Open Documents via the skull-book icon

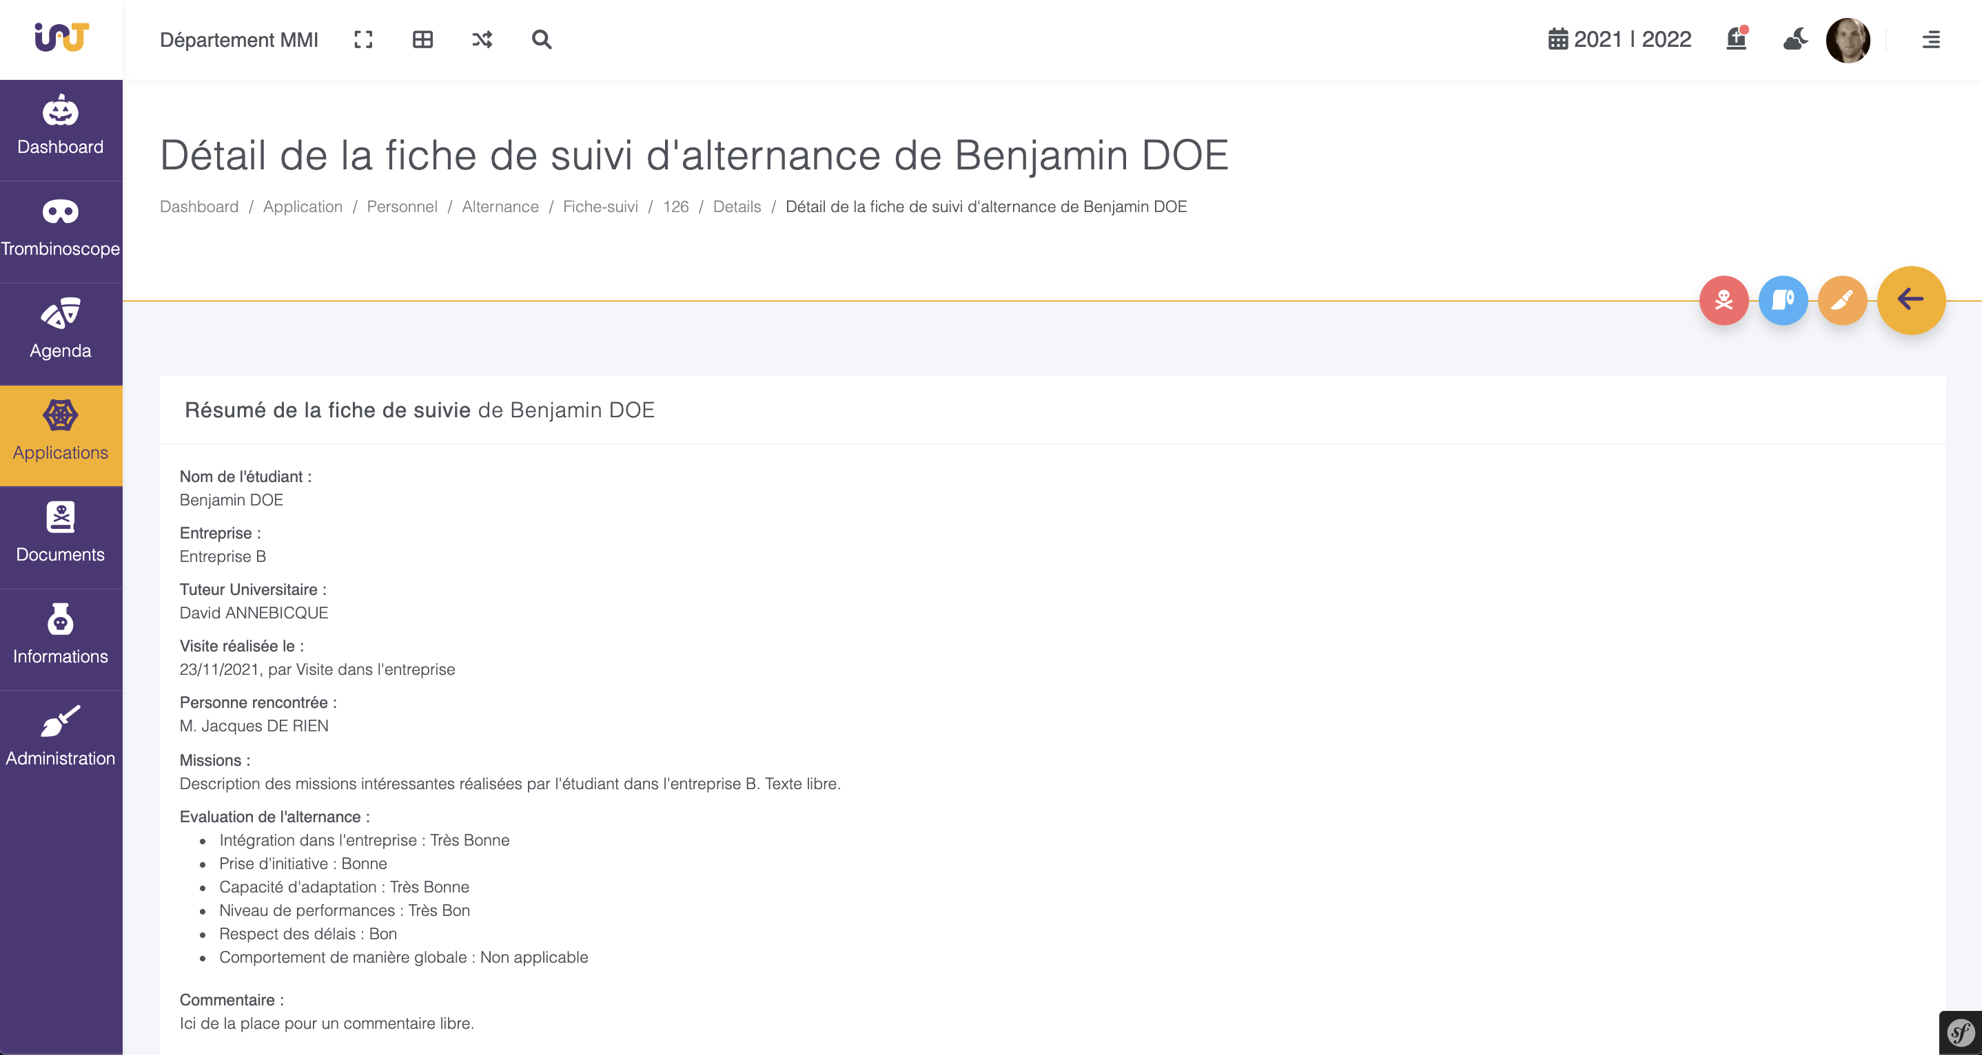[x=61, y=530]
